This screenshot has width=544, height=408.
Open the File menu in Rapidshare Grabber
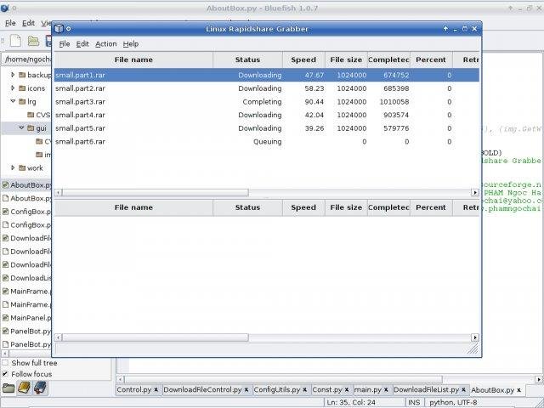tap(65, 44)
